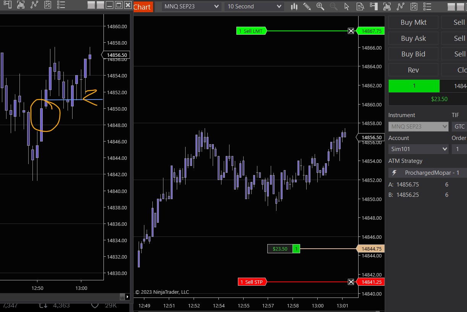Image resolution: width=467 pixels, height=312 pixels.
Task: Click the 12:50 time label on left chart
Action: (37, 288)
